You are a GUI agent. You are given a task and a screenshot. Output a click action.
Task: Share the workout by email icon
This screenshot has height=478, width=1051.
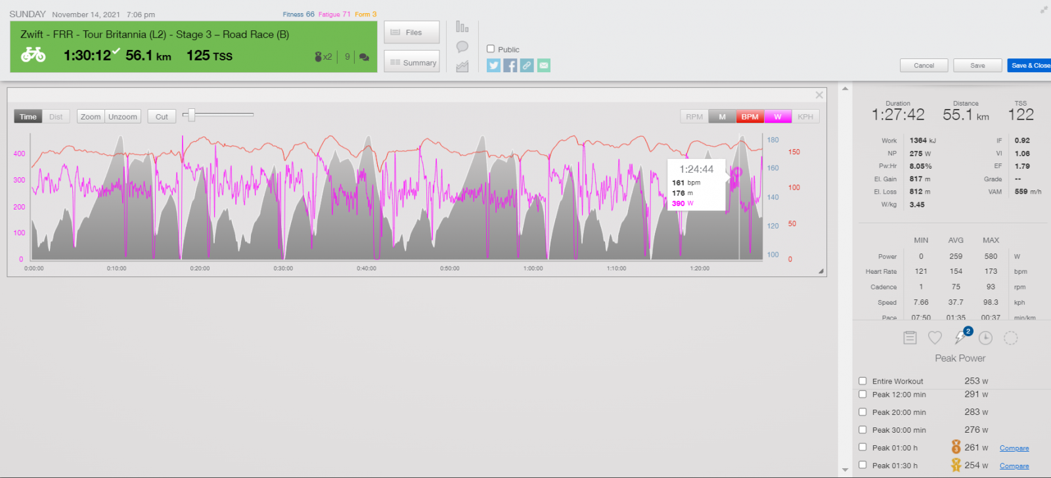pyautogui.click(x=544, y=66)
